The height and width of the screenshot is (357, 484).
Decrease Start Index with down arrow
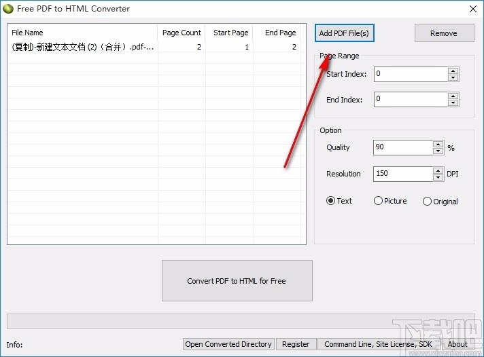453,77
